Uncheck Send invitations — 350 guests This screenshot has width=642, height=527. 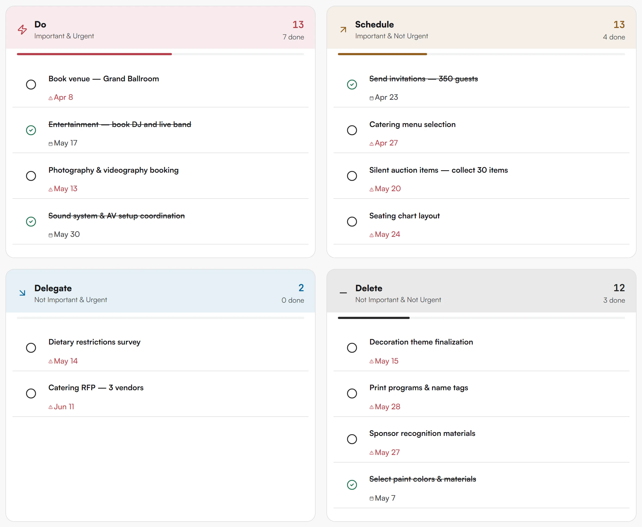pyautogui.click(x=352, y=84)
